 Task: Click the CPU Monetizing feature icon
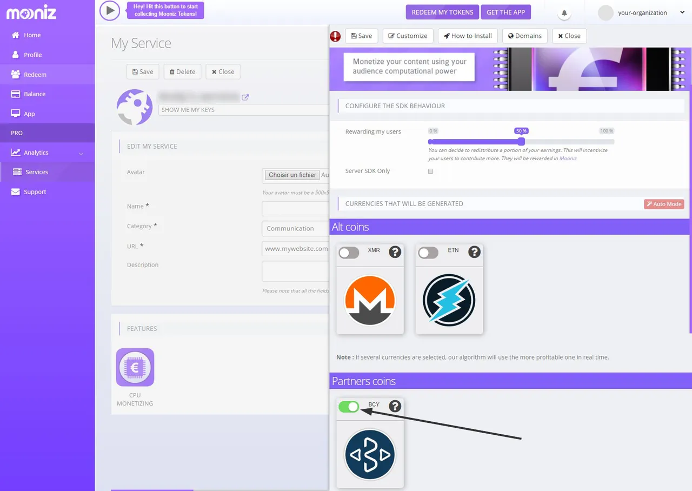point(135,367)
